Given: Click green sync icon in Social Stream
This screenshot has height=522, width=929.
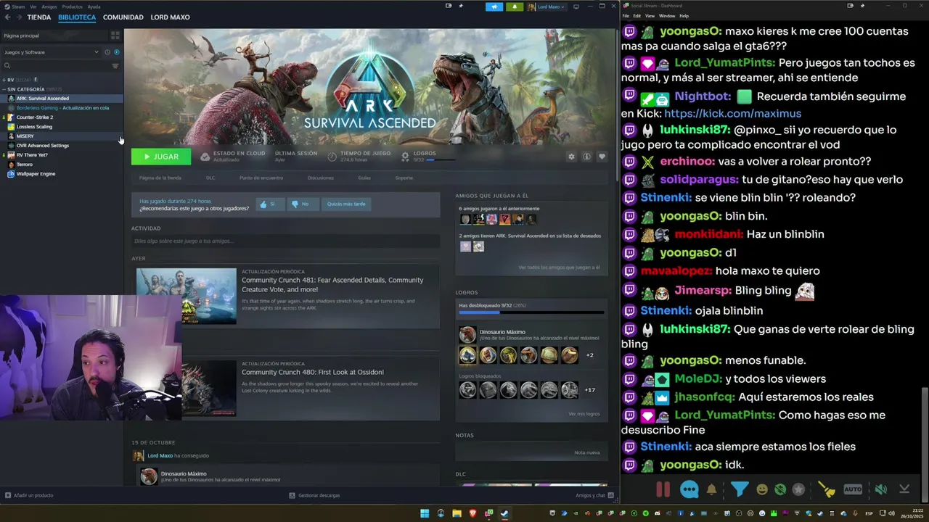Looking at the screenshot, I should click(x=780, y=489).
